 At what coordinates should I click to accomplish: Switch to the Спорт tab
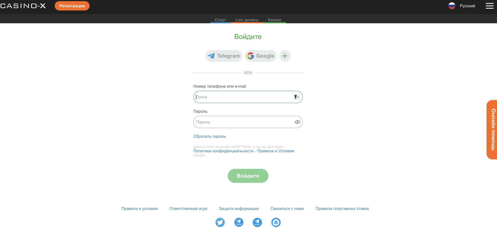click(220, 20)
